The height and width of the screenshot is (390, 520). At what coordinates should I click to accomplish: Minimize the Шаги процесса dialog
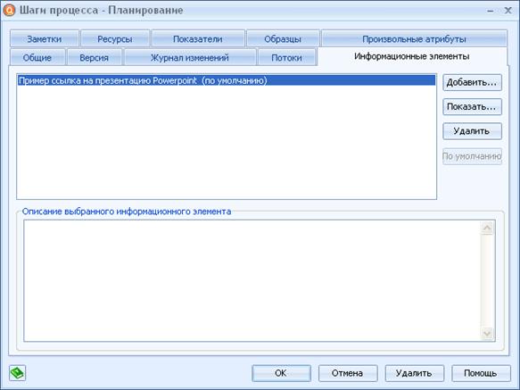[x=491, y=11]
